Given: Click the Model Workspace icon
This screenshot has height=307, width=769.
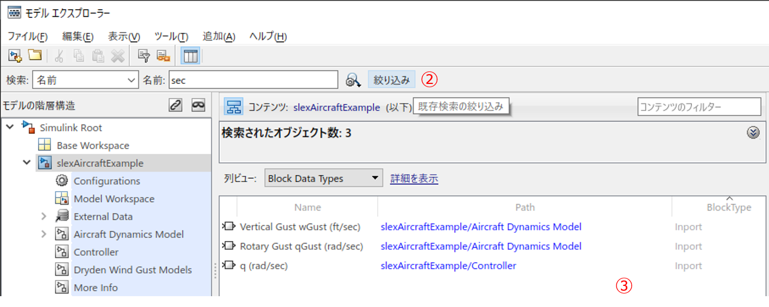Looking at the screenshot, I should click(61, 199).
